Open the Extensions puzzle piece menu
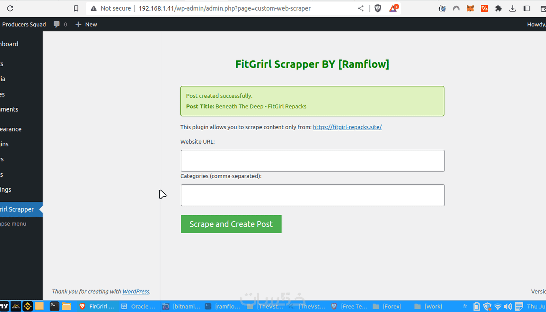 (x=498, y=8)
